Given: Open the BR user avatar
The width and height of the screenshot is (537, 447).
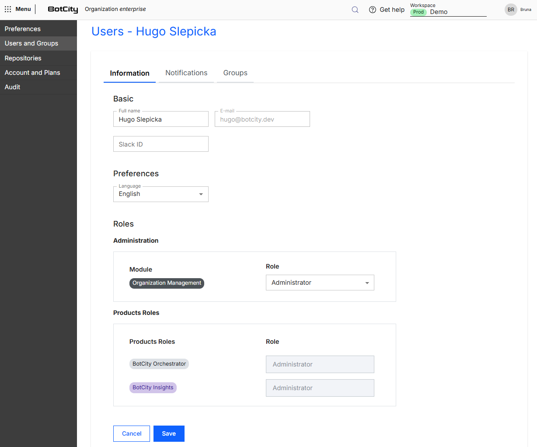Looking at the screenshot, I should [x=511, y=10].
